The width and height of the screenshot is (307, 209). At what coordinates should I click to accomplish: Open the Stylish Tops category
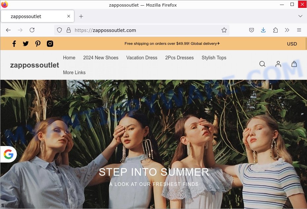[x=214, y=58]
